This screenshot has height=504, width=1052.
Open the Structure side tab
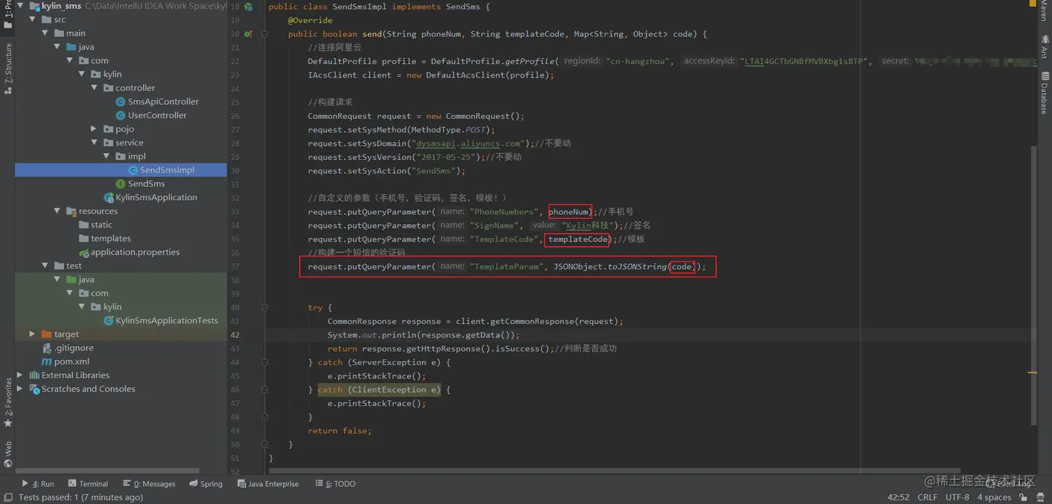click(8, 68)
